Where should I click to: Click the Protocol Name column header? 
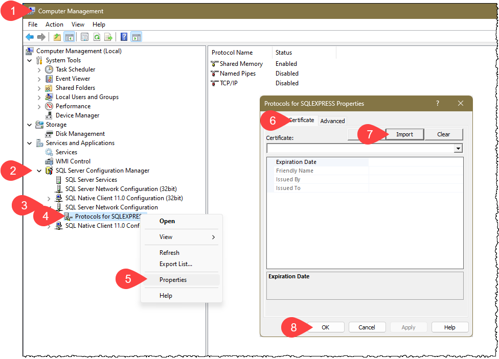point(241,53)
